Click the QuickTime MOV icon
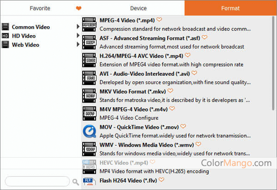Screen dimensions: 277x190 [x=90, y=131]
